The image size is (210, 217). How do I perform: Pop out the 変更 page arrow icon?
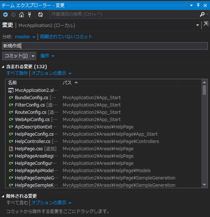pyautogui.click(x=206, y=24)
